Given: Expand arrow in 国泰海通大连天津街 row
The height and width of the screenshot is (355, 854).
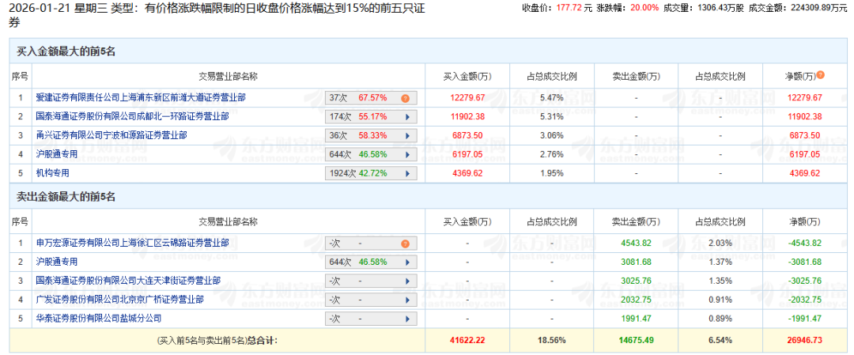Looking at the screenshot, I should point(406,281).
